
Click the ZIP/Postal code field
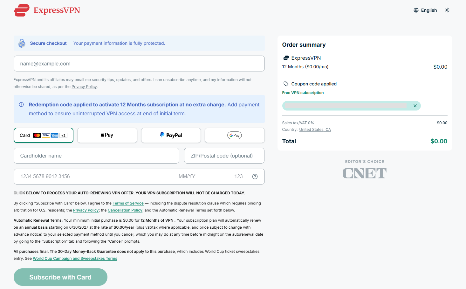(224, 156)
